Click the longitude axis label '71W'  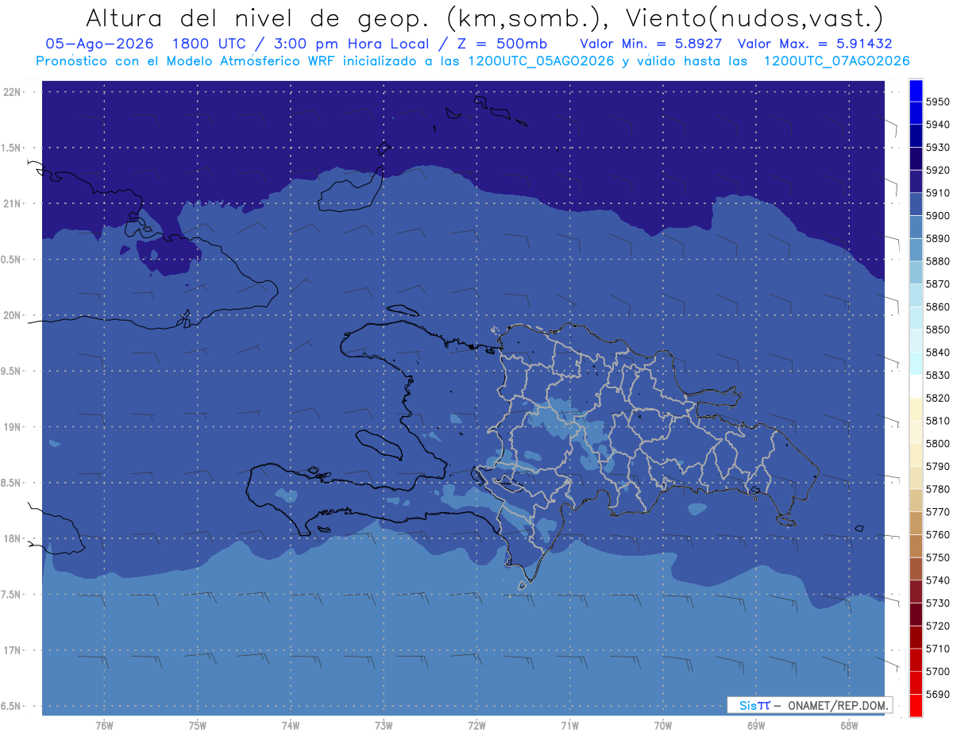569,726
